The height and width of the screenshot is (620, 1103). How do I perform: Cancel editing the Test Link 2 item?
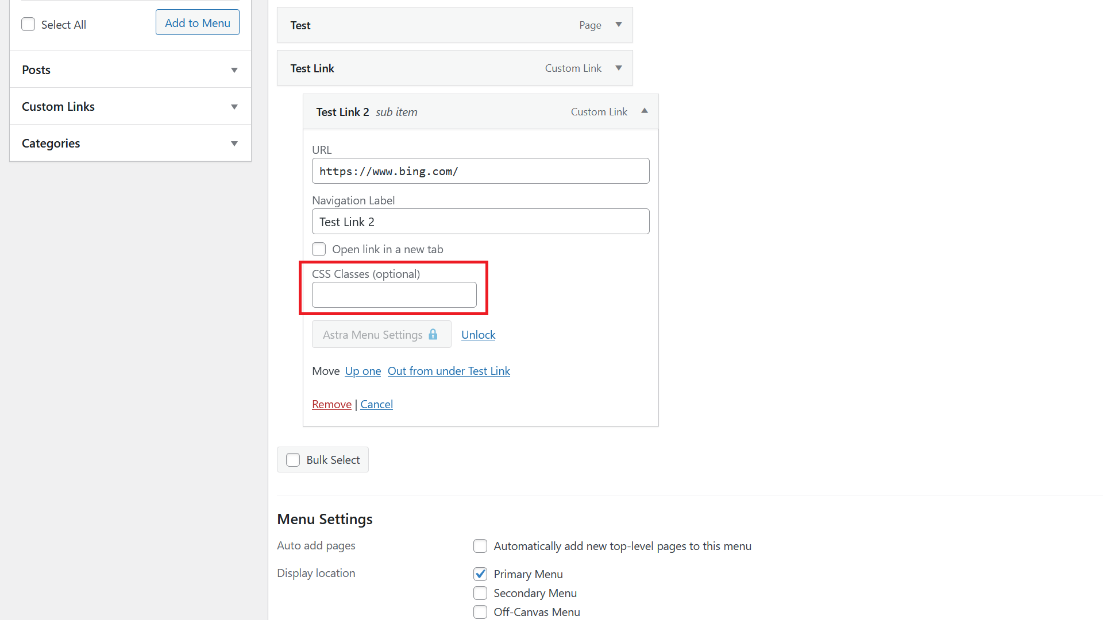(x=376, y=404)
